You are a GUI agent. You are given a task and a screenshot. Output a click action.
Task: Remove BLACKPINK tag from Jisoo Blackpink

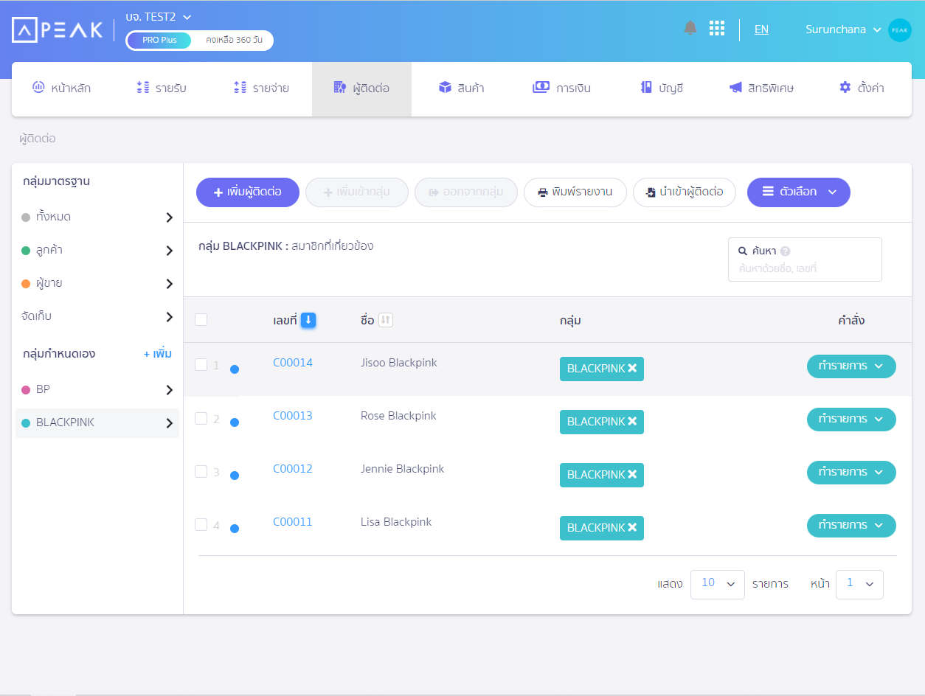[x=632, y=369]
